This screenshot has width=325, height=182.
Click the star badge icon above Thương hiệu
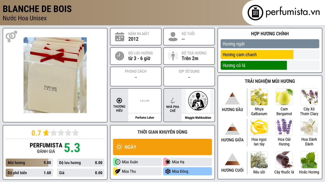(x=119, y=100)
